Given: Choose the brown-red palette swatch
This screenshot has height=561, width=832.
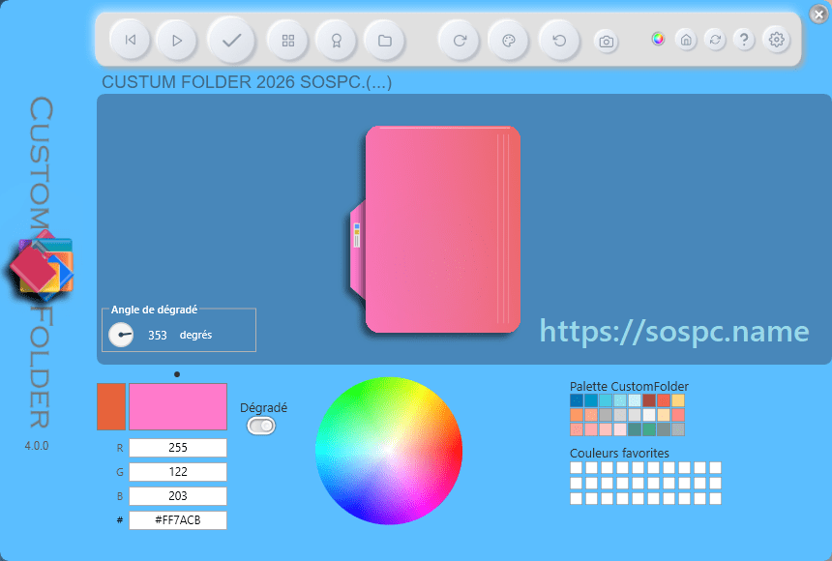Looking at the screenshot, I should click(x=649, y=400).
